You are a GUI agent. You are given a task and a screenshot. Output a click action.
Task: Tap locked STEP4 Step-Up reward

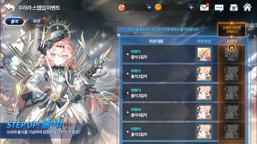(232, 112)
